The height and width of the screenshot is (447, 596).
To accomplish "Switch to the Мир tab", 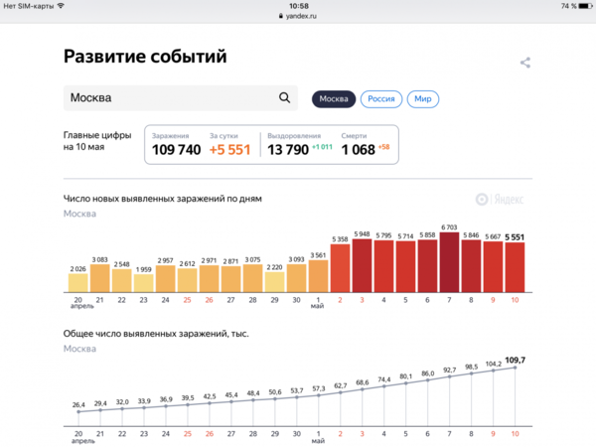I will coord(423,98).
